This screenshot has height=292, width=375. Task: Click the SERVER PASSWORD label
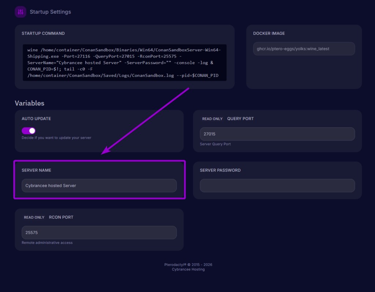tap(220, 170)
